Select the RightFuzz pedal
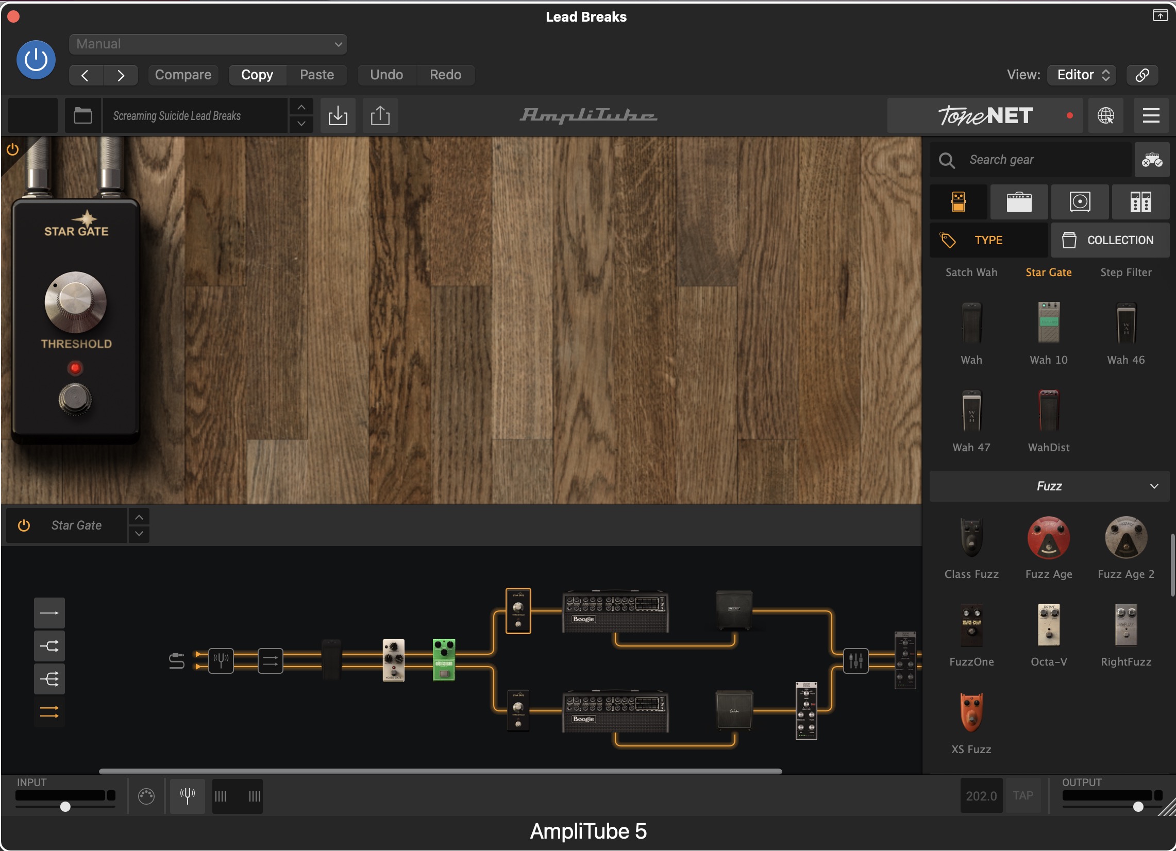Viewport: 1176px width, 851px height. click(x=1125, y=625)
